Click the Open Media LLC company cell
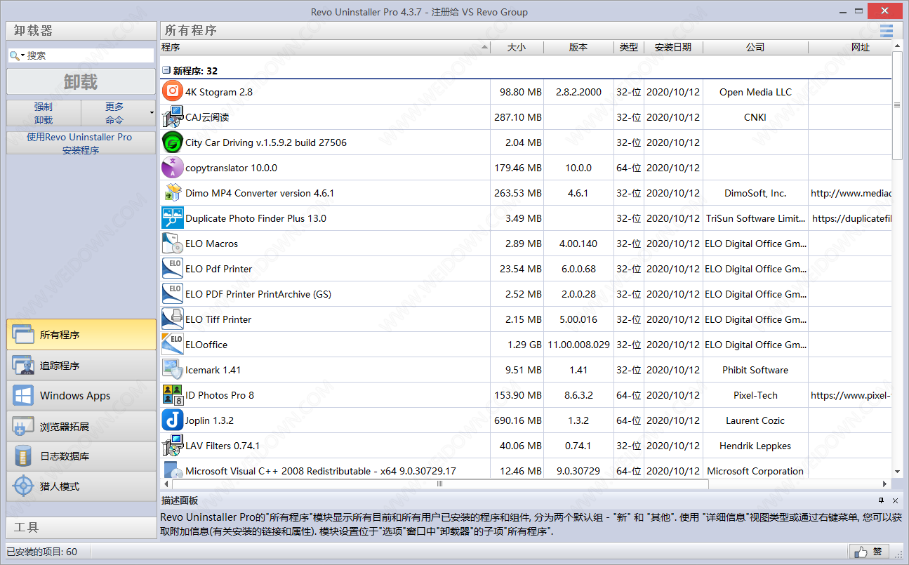909x565 pixels. pyautogui.click(x=755, y=92)
